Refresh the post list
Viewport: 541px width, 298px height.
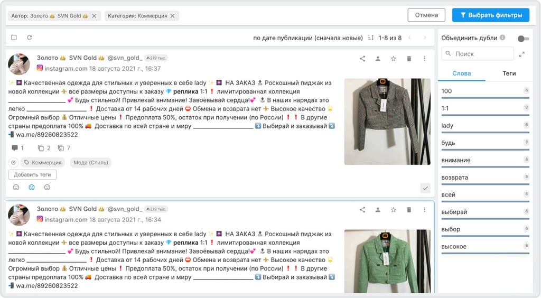30,37
